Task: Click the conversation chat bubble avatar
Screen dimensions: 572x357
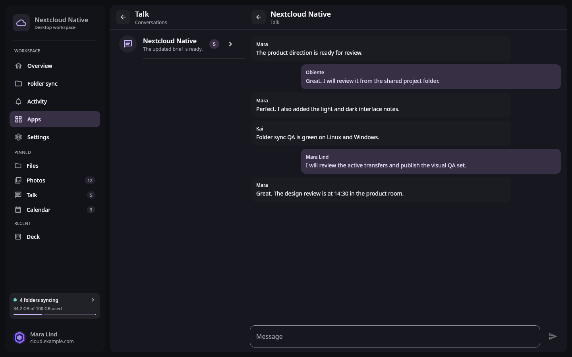Action: pos(128,44)
